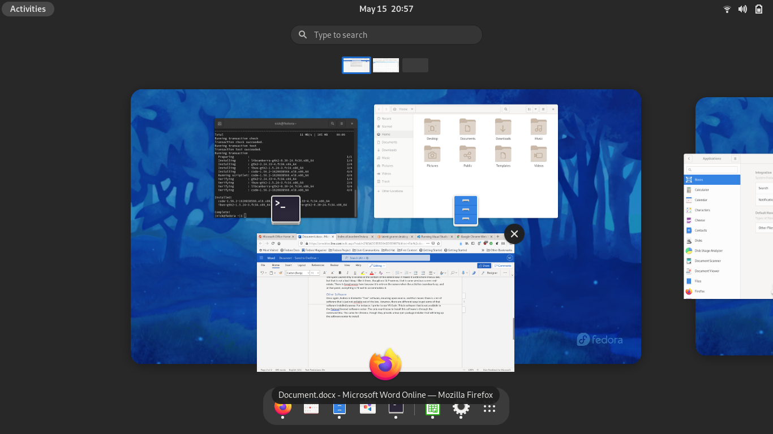Switch to the second workspace thumbnail
Screen dimensions: 773x434
[386, 66]
